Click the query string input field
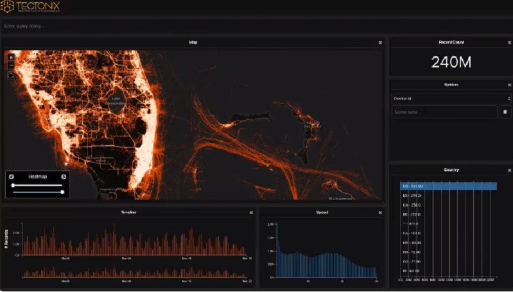The height and width of the screenshot is (292, 513). 193,26
